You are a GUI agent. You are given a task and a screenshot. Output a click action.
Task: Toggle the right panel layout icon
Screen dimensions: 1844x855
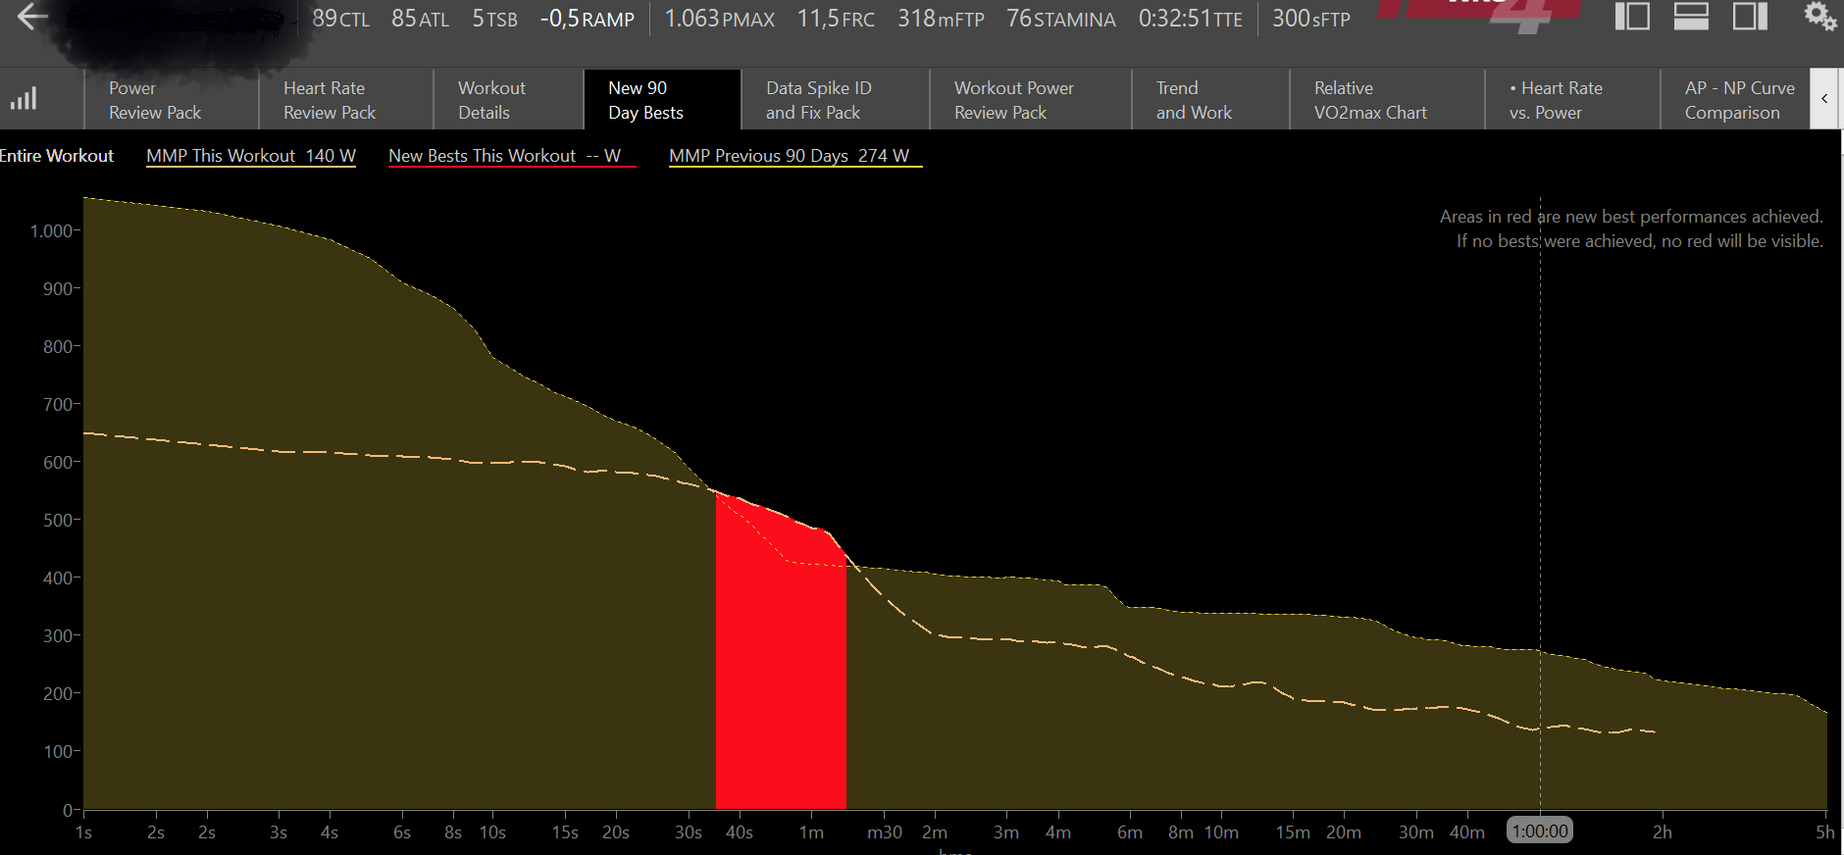tap(1750, 17)
